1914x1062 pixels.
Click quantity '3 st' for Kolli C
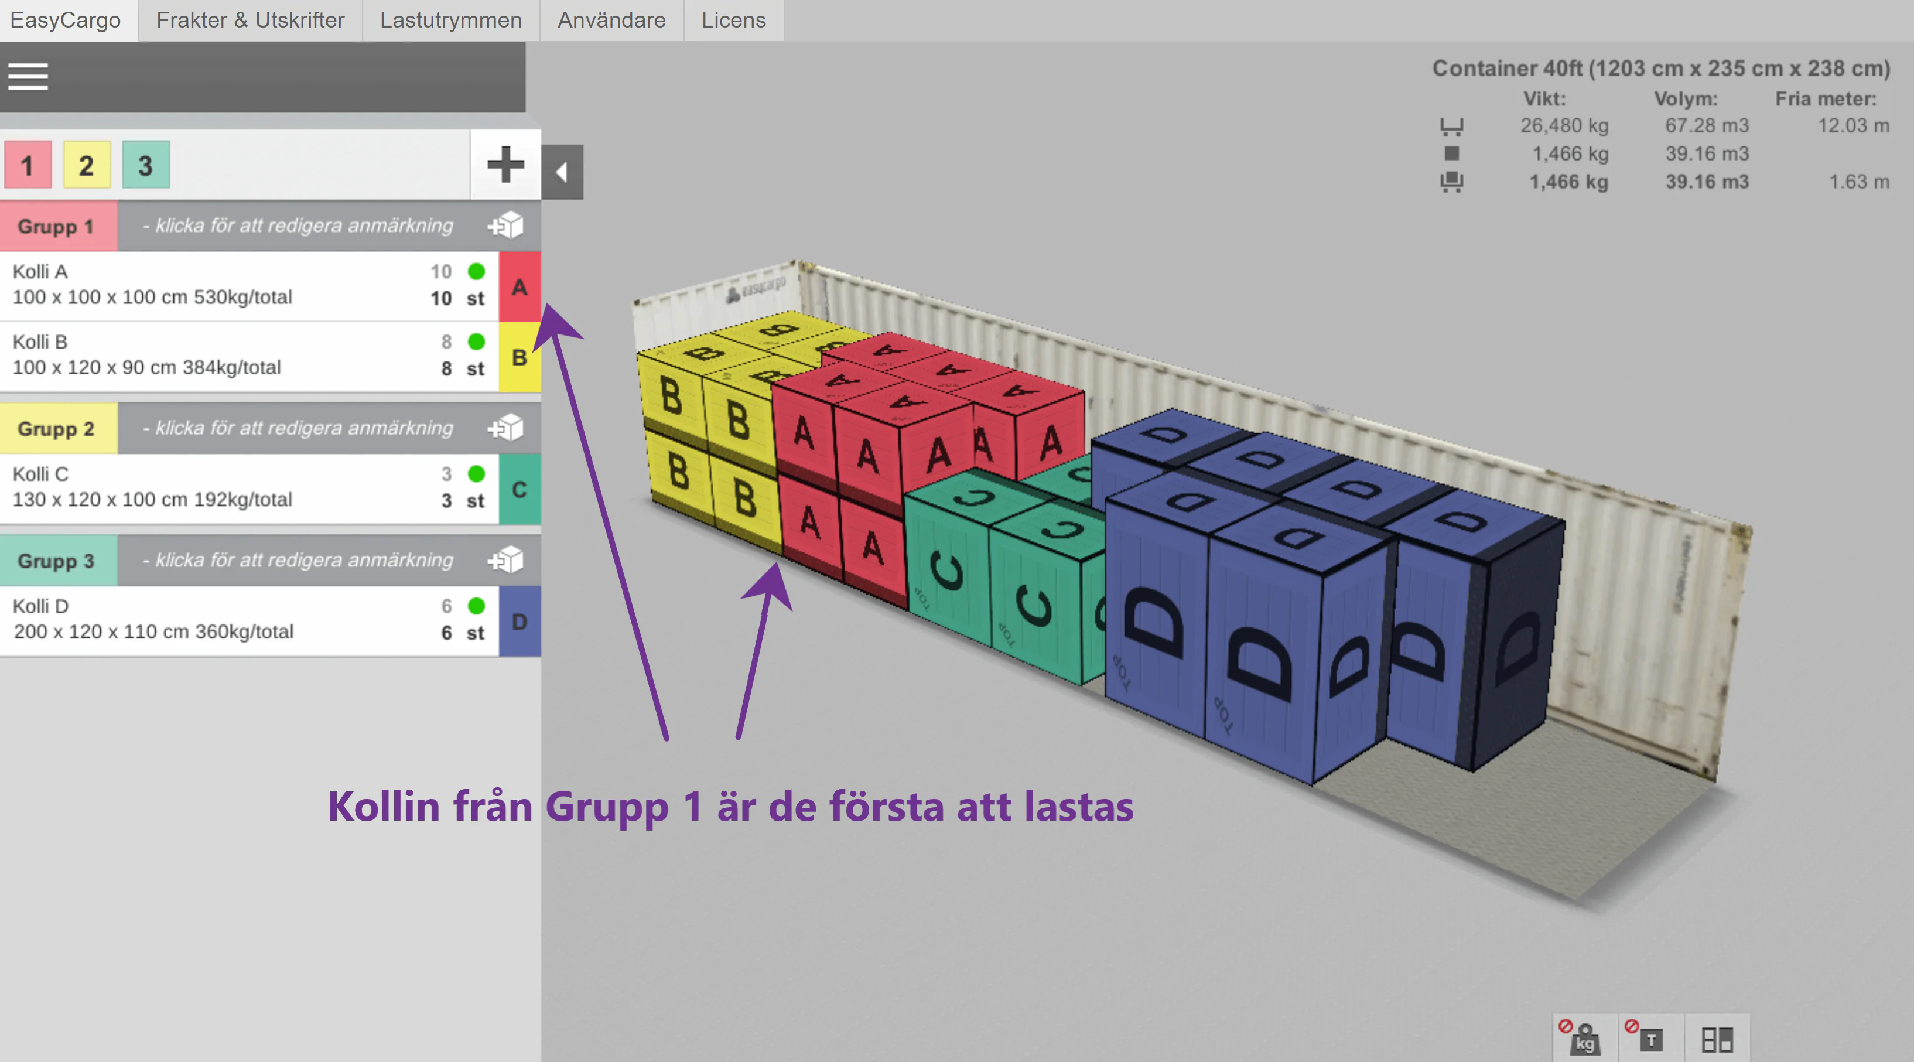[x=462, y=501]
